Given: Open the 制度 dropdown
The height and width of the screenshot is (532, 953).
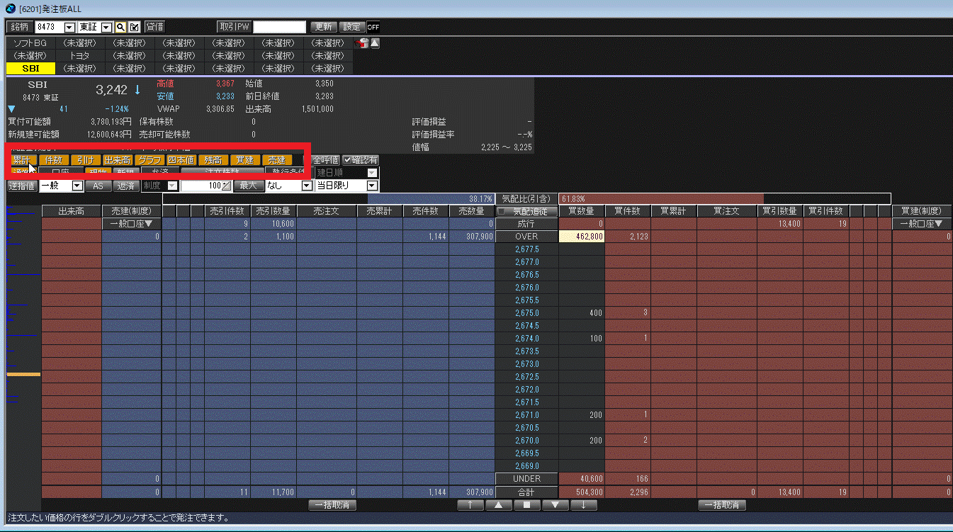Looking at the screenshot, I should point(173,186).
